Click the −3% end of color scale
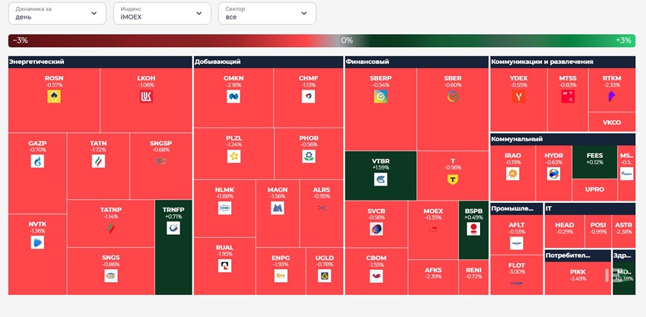646x317 pixels. (20, 41)
